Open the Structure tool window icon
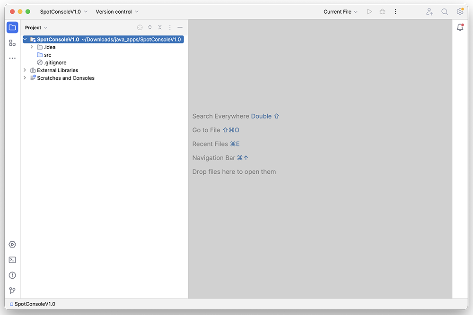This screenshot has height=315, width=473. click(x=12, y=43)
